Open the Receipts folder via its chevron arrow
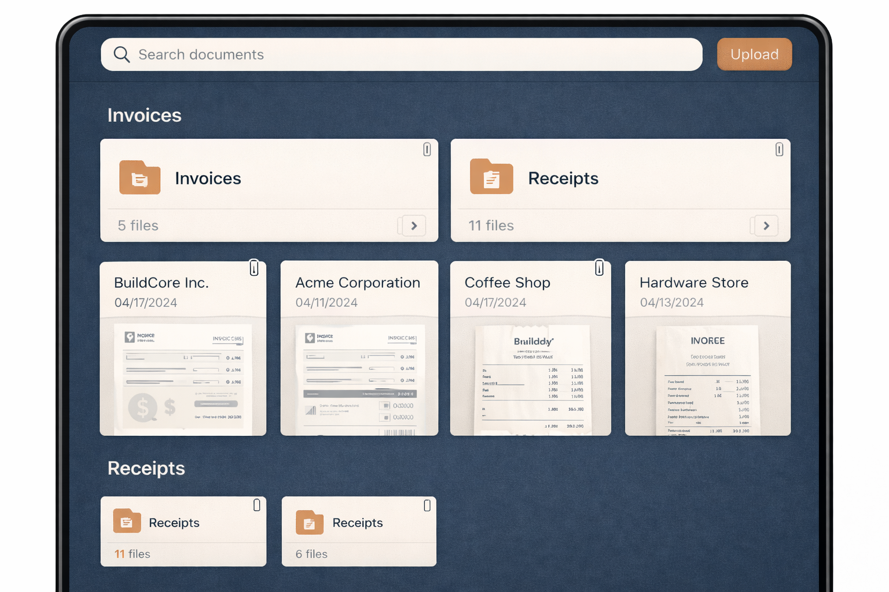Screen dimensions: 889x592 pyautogui.click(x=765, y=225)
